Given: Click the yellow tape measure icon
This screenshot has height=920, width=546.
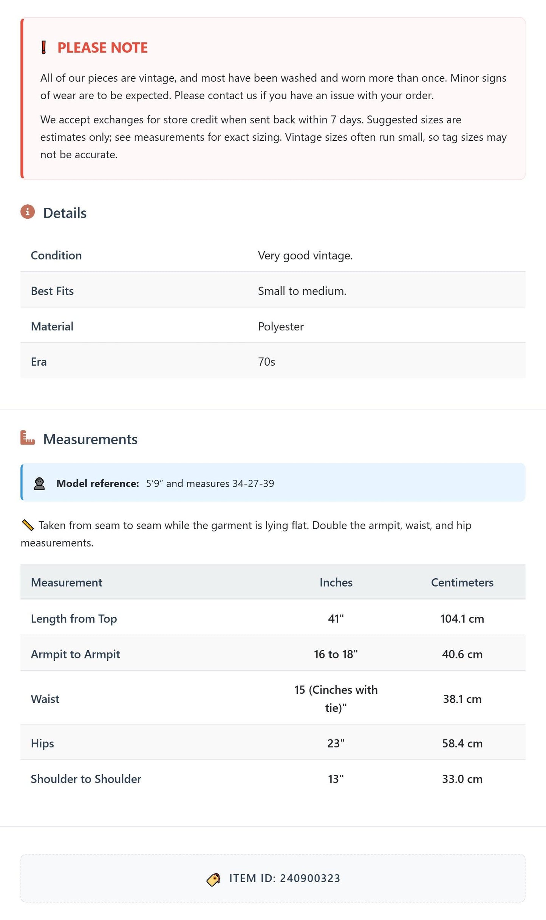Looking at the screenshot, I should click(x=28, y=525).
